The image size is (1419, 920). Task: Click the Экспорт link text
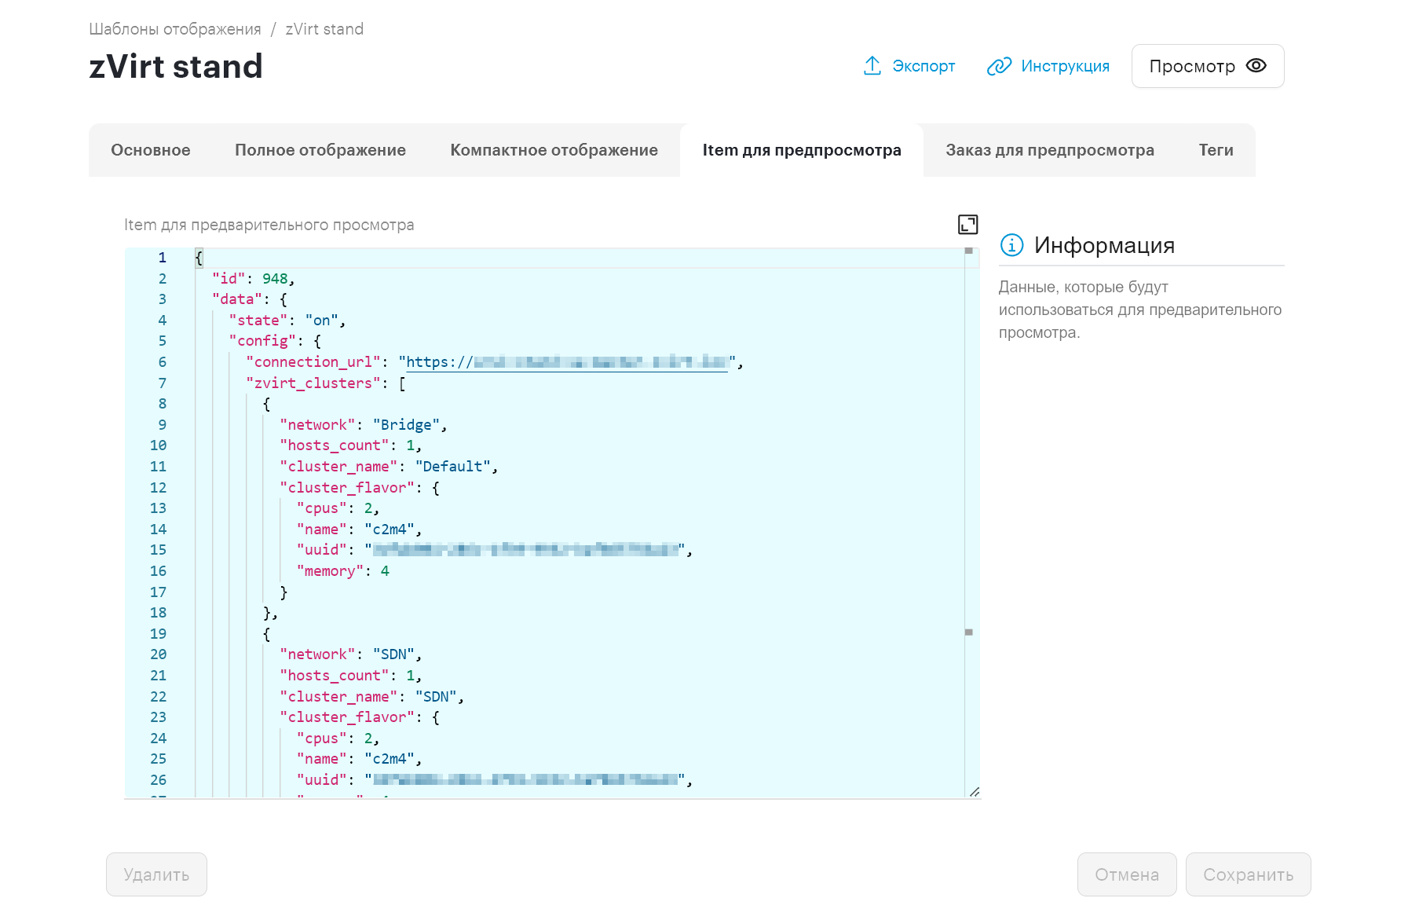pyautogui.click(x=923, y=66)
